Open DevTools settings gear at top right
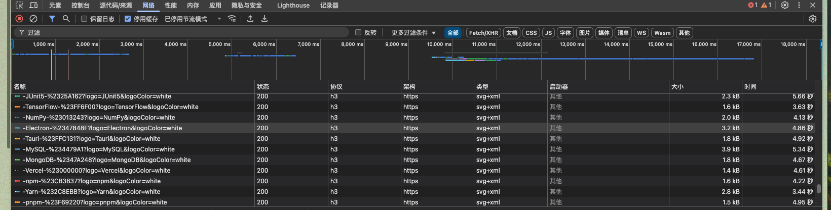Image resolution: width=831 pixels, height=210 pixels. point(785,5)
